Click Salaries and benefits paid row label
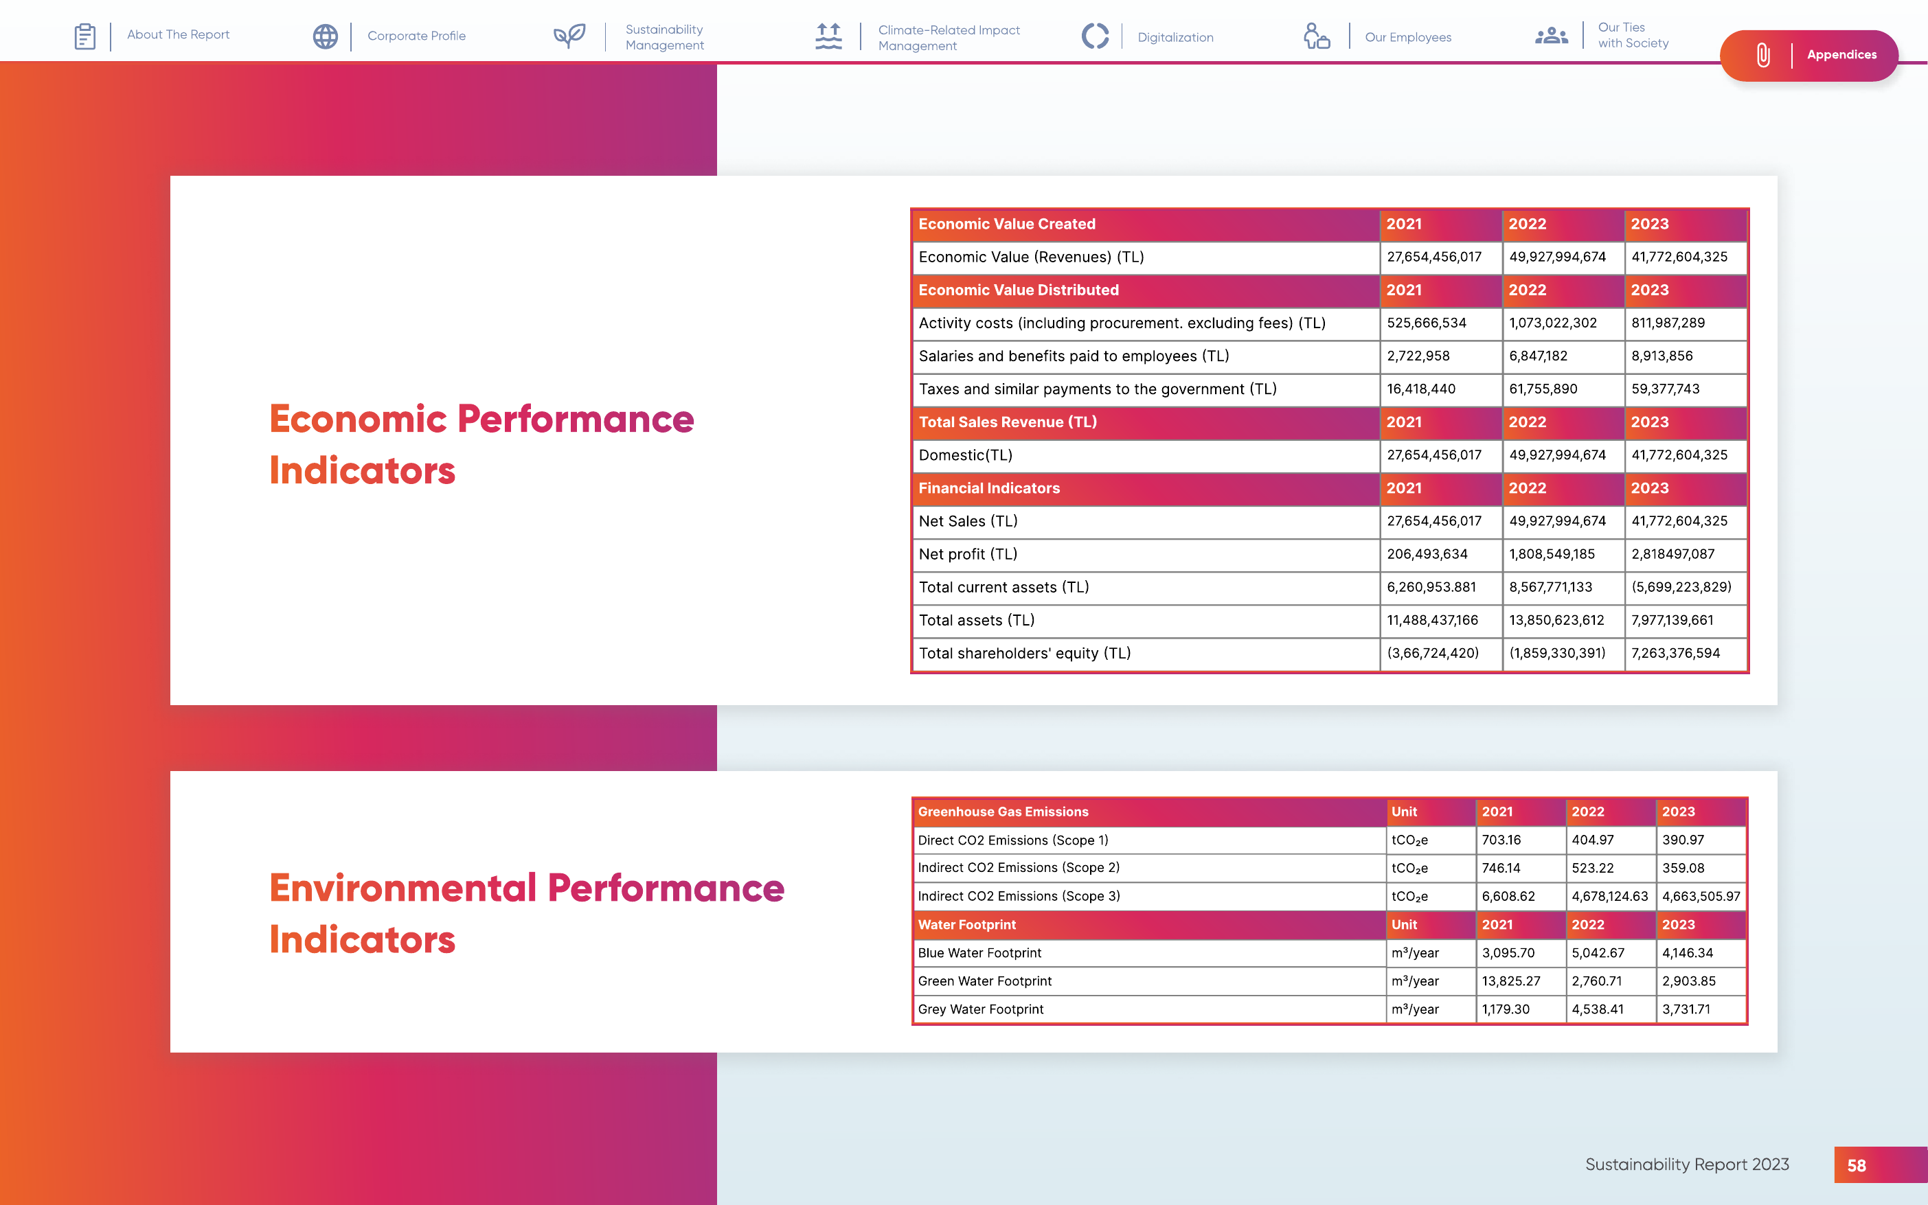Viewport: 1928px width, 1205px height. (x=1074, y=356)
